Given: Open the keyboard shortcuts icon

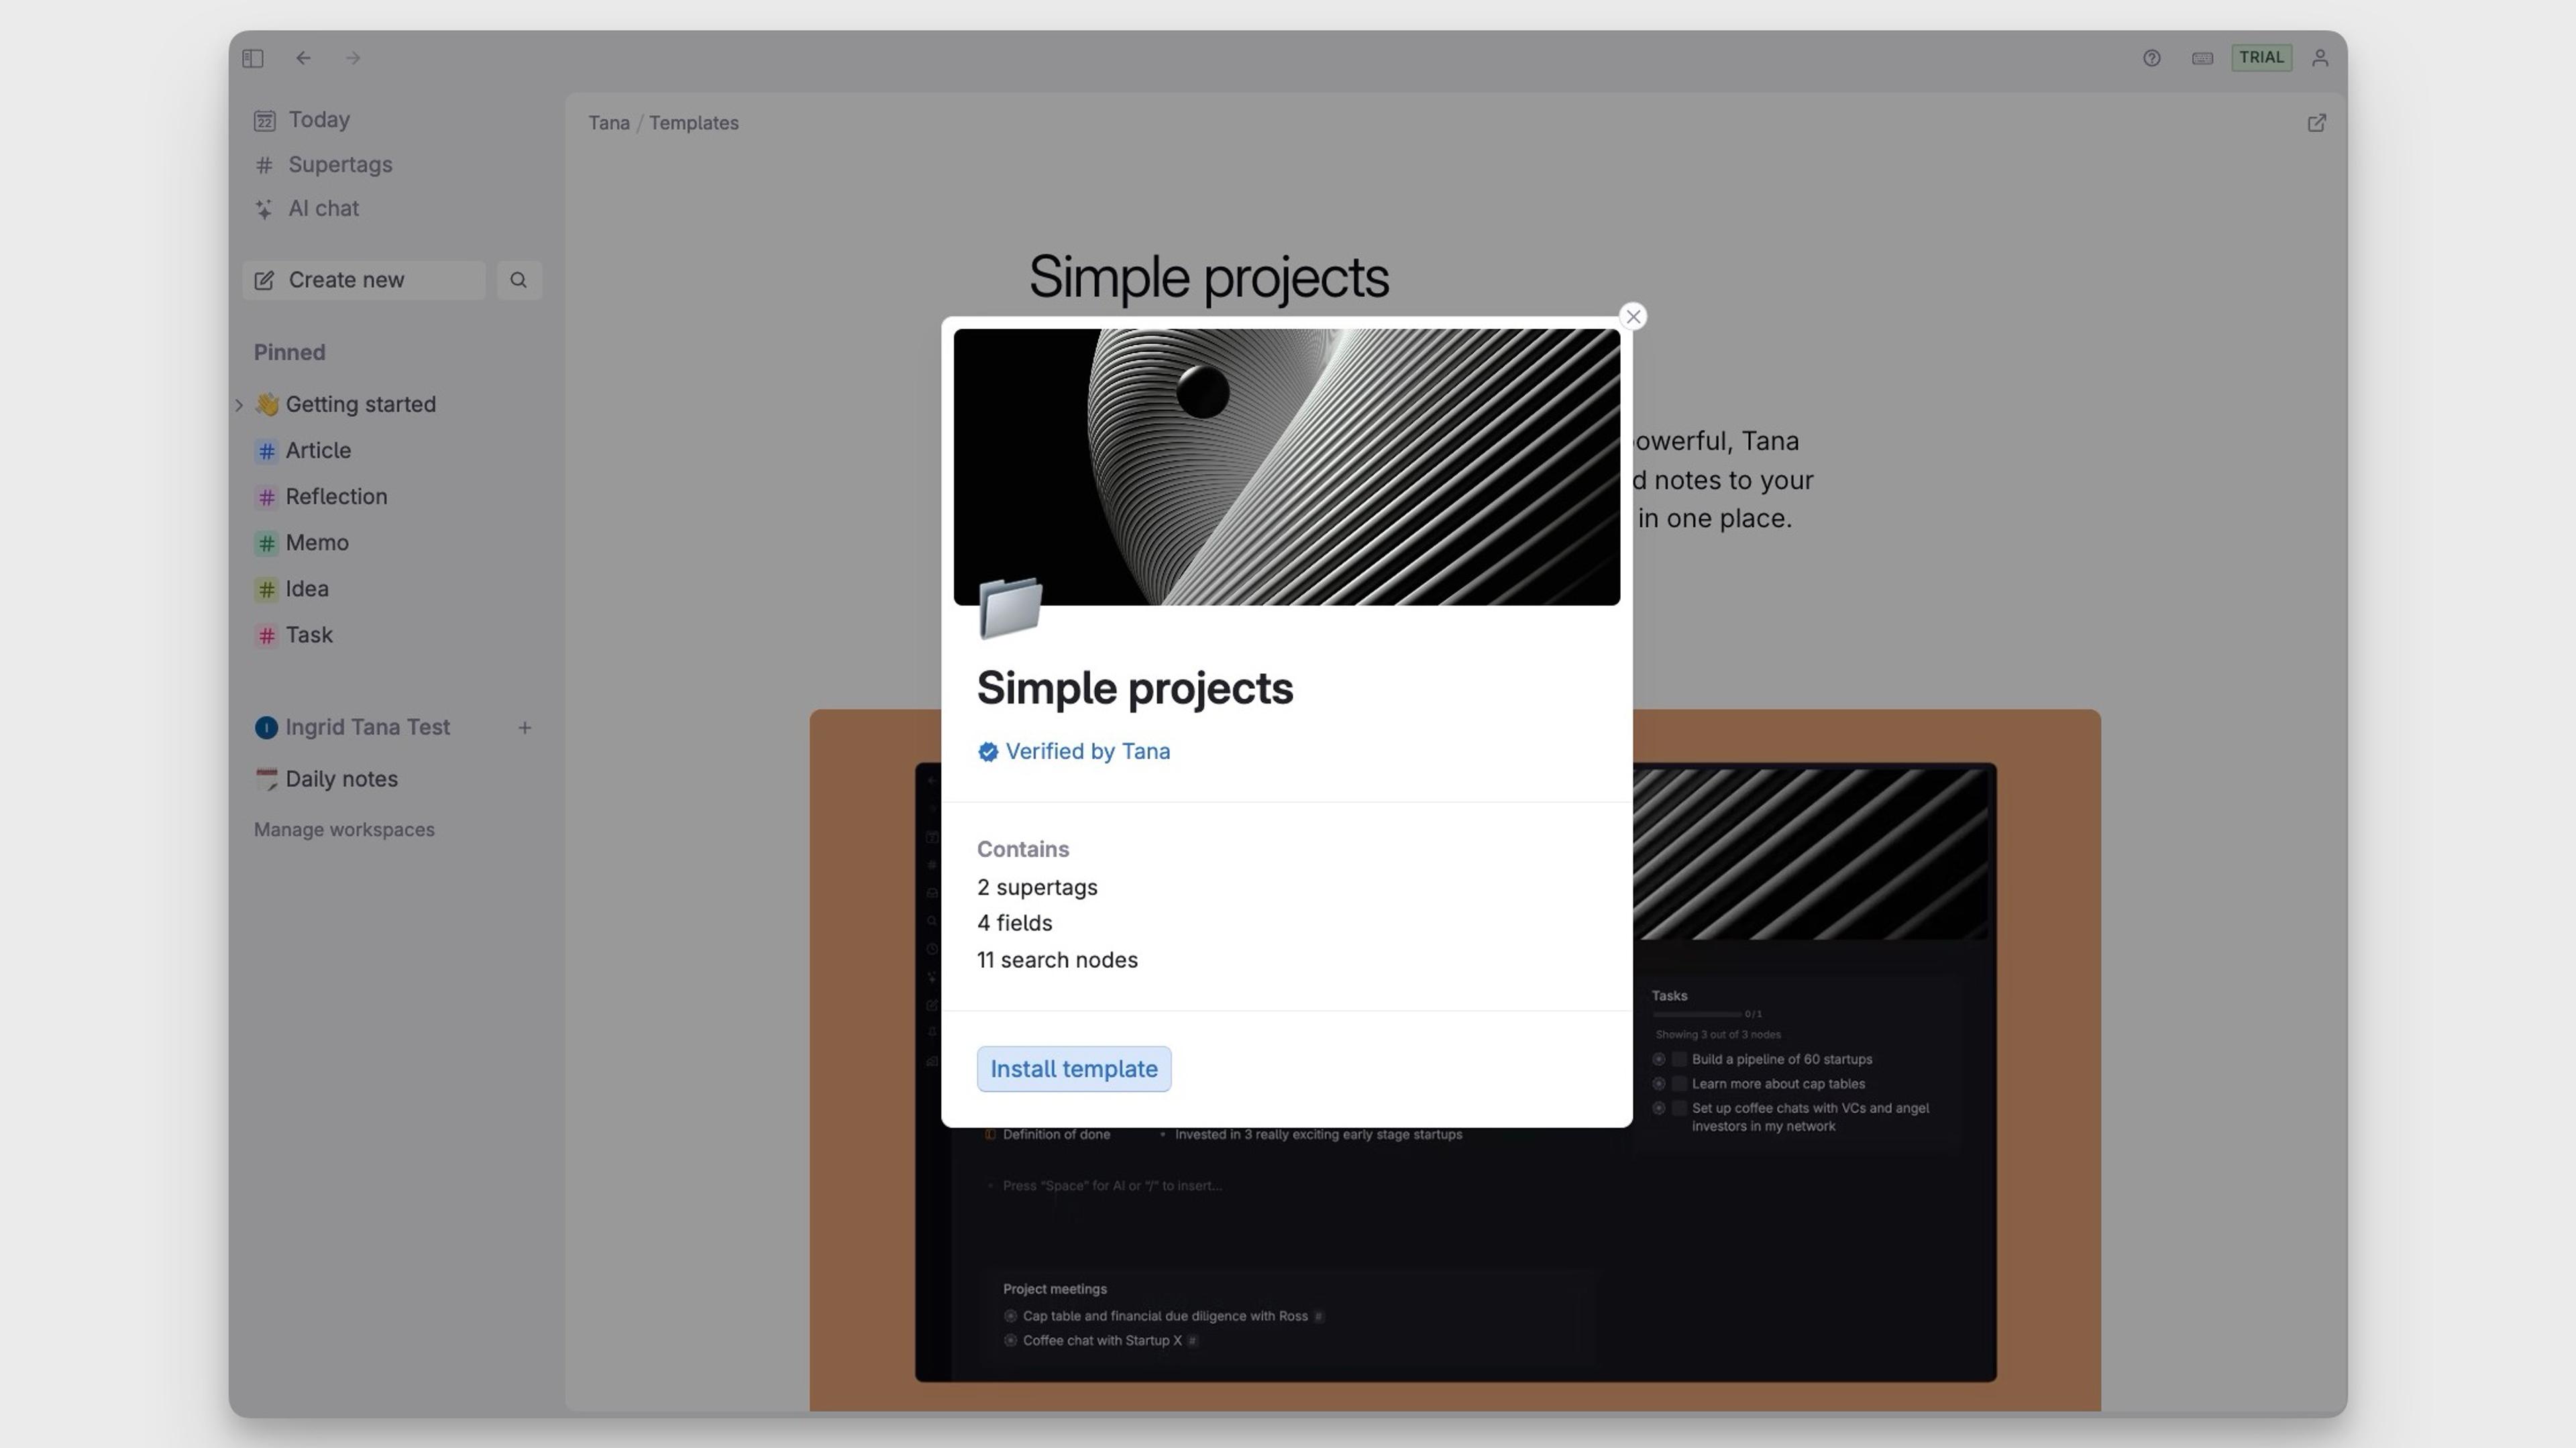Looking at the screenshot, I should click(2202, 58).
